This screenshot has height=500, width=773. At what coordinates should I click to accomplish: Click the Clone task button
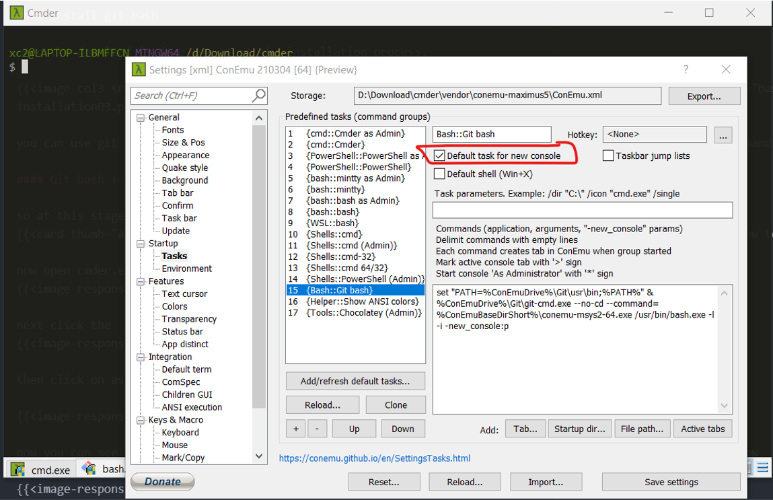pos(396,405)
